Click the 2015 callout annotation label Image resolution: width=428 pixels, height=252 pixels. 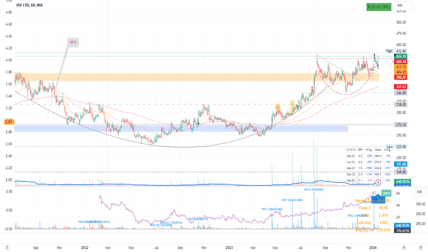(x=73, y=42)
